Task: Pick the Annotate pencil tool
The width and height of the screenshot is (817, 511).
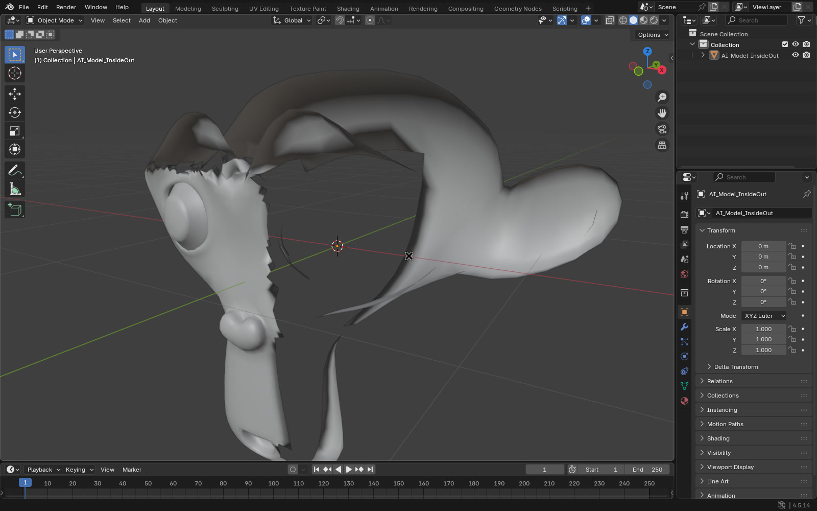Action: point(15,170)
